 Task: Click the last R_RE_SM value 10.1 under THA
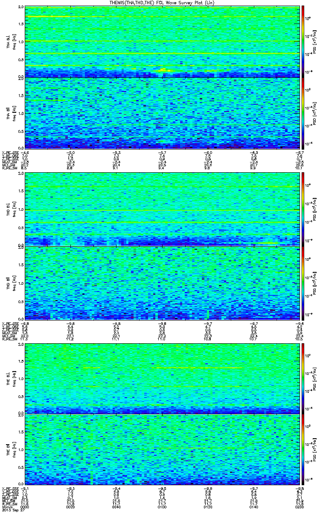point(299,169)
